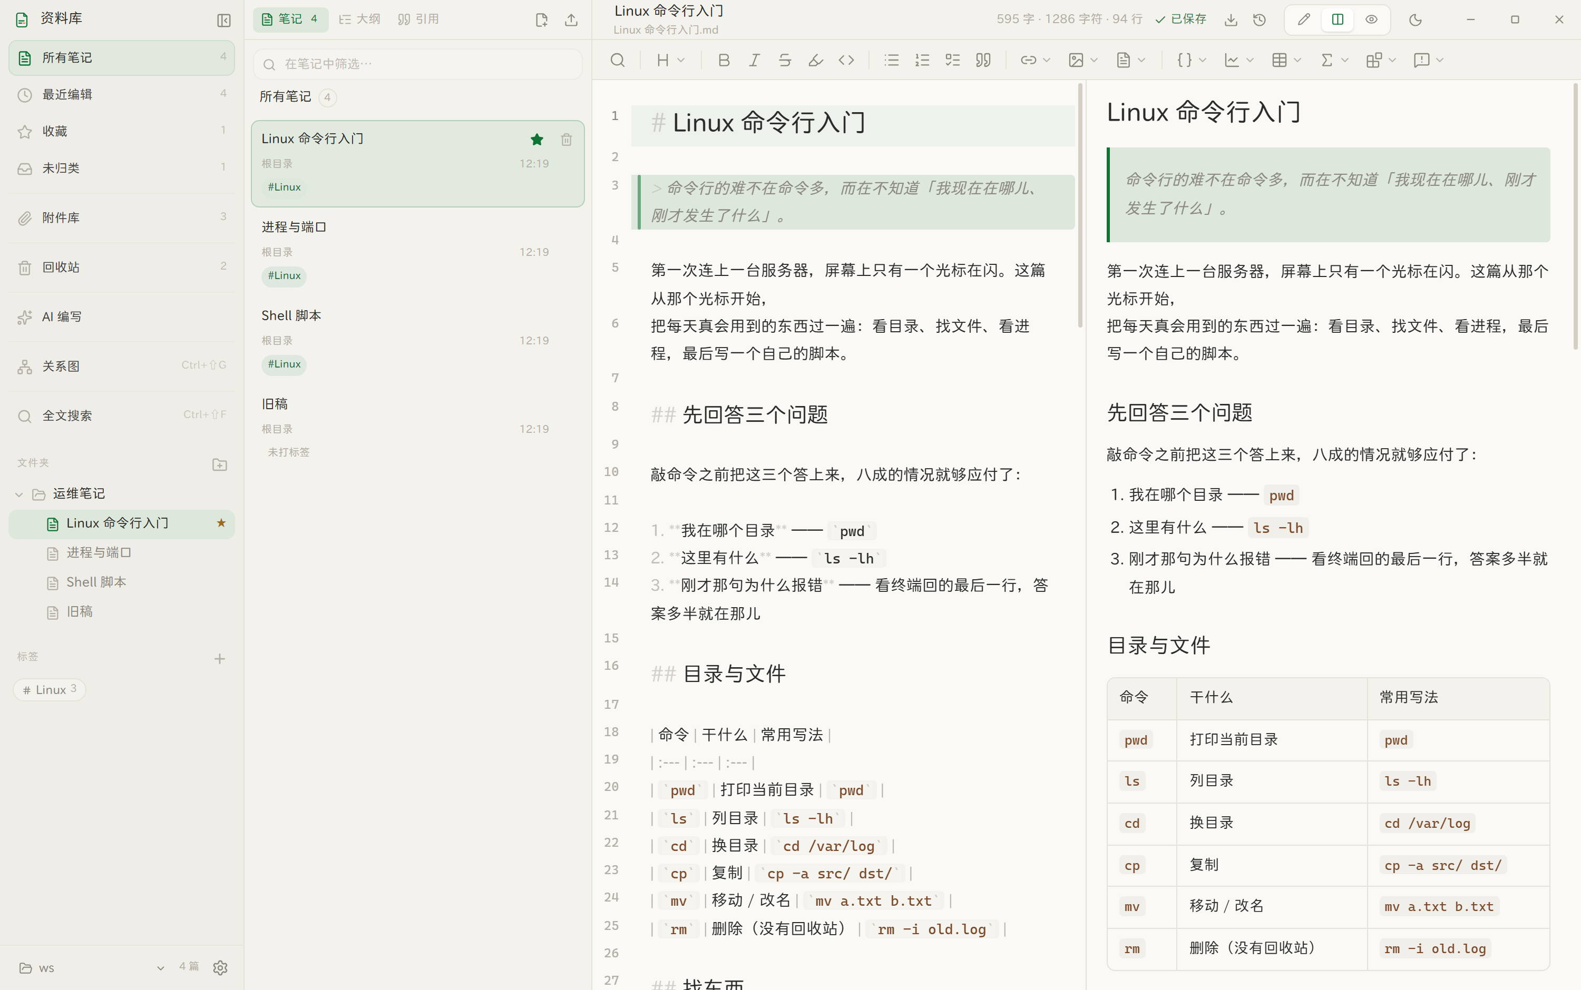
Task: Collapse the 运维笔记 folder
Action: [19, 494]
